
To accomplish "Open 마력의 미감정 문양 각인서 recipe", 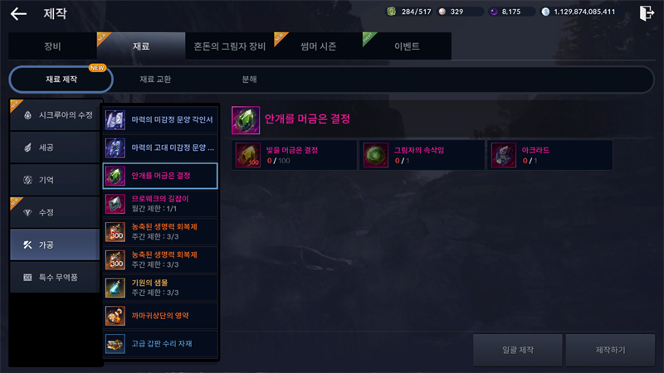I will 160,119.
